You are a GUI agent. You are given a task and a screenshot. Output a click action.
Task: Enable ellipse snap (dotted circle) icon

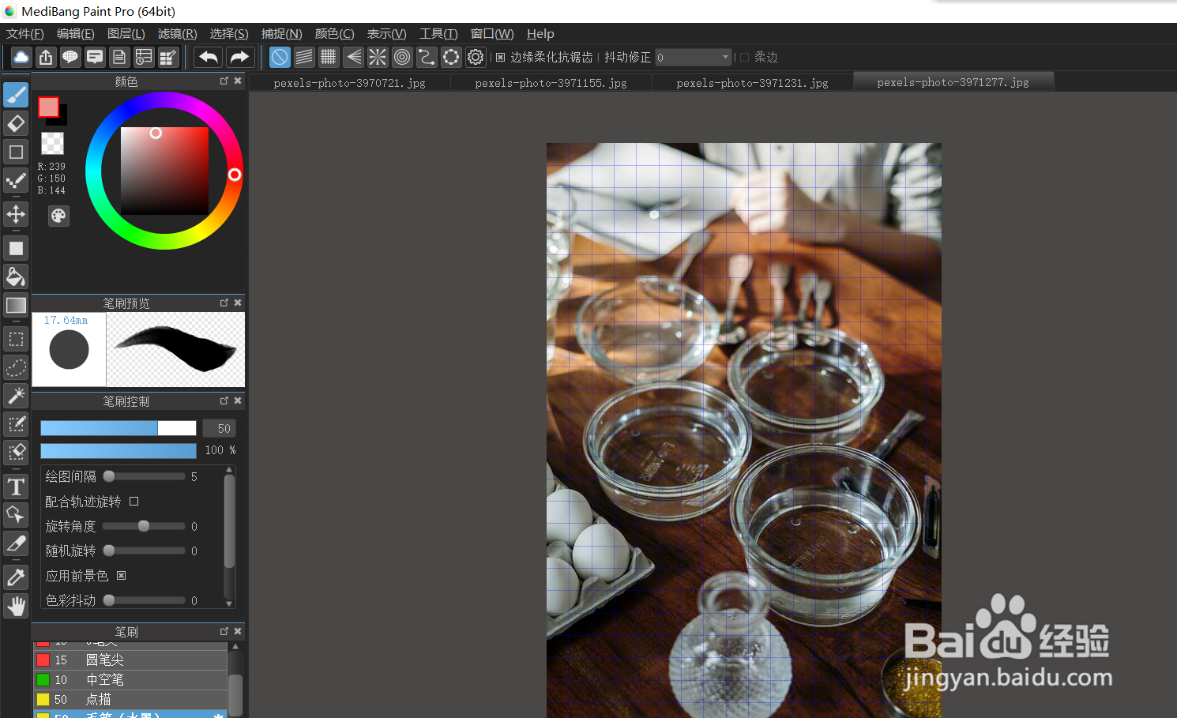pos(451,57)
